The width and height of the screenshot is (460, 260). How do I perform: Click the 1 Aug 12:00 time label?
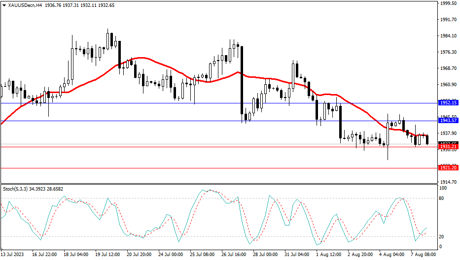pyautogui.click(x=329, y=255)
